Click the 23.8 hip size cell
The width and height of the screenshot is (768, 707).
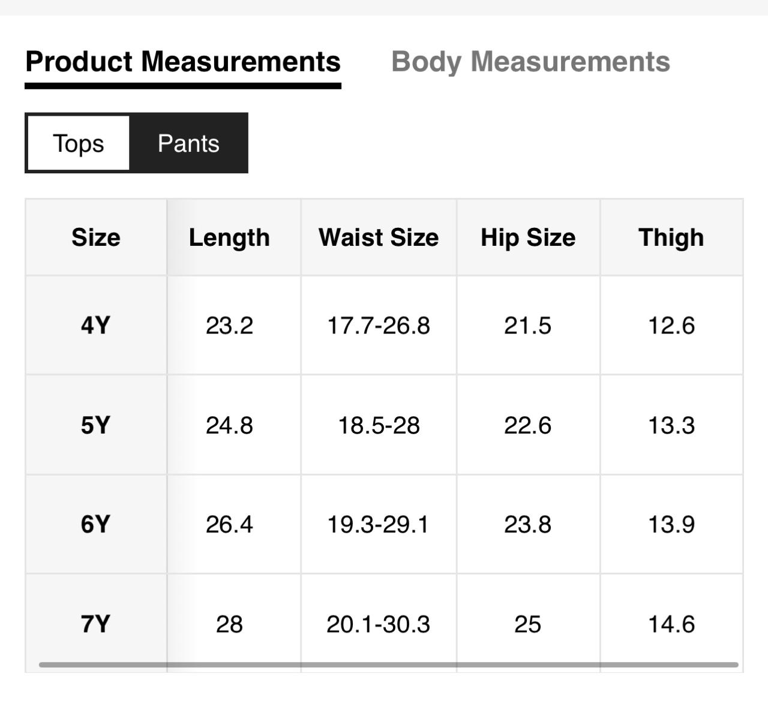[x=528, y=524]
